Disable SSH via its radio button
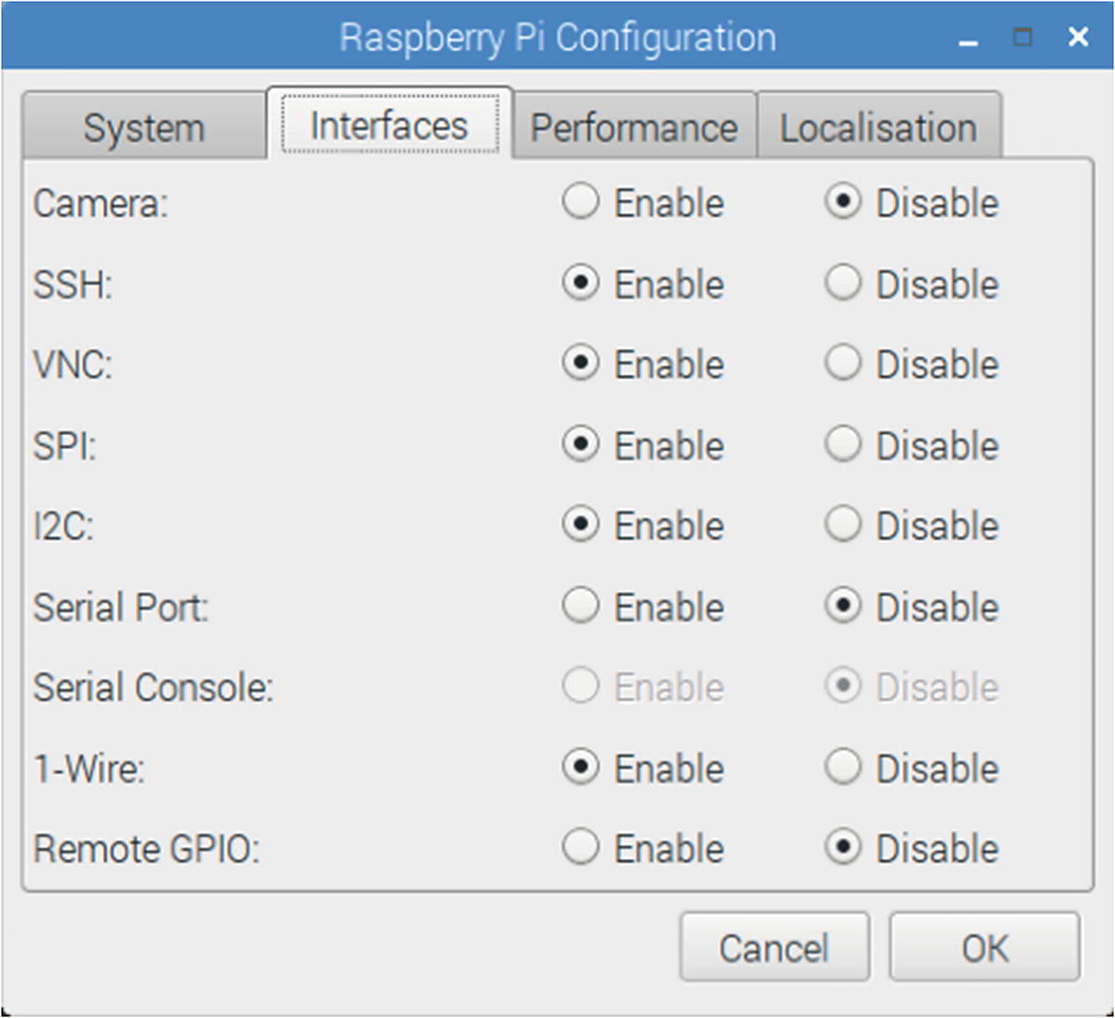Screen dimensions: 1115x1018 tap(843, 283)
